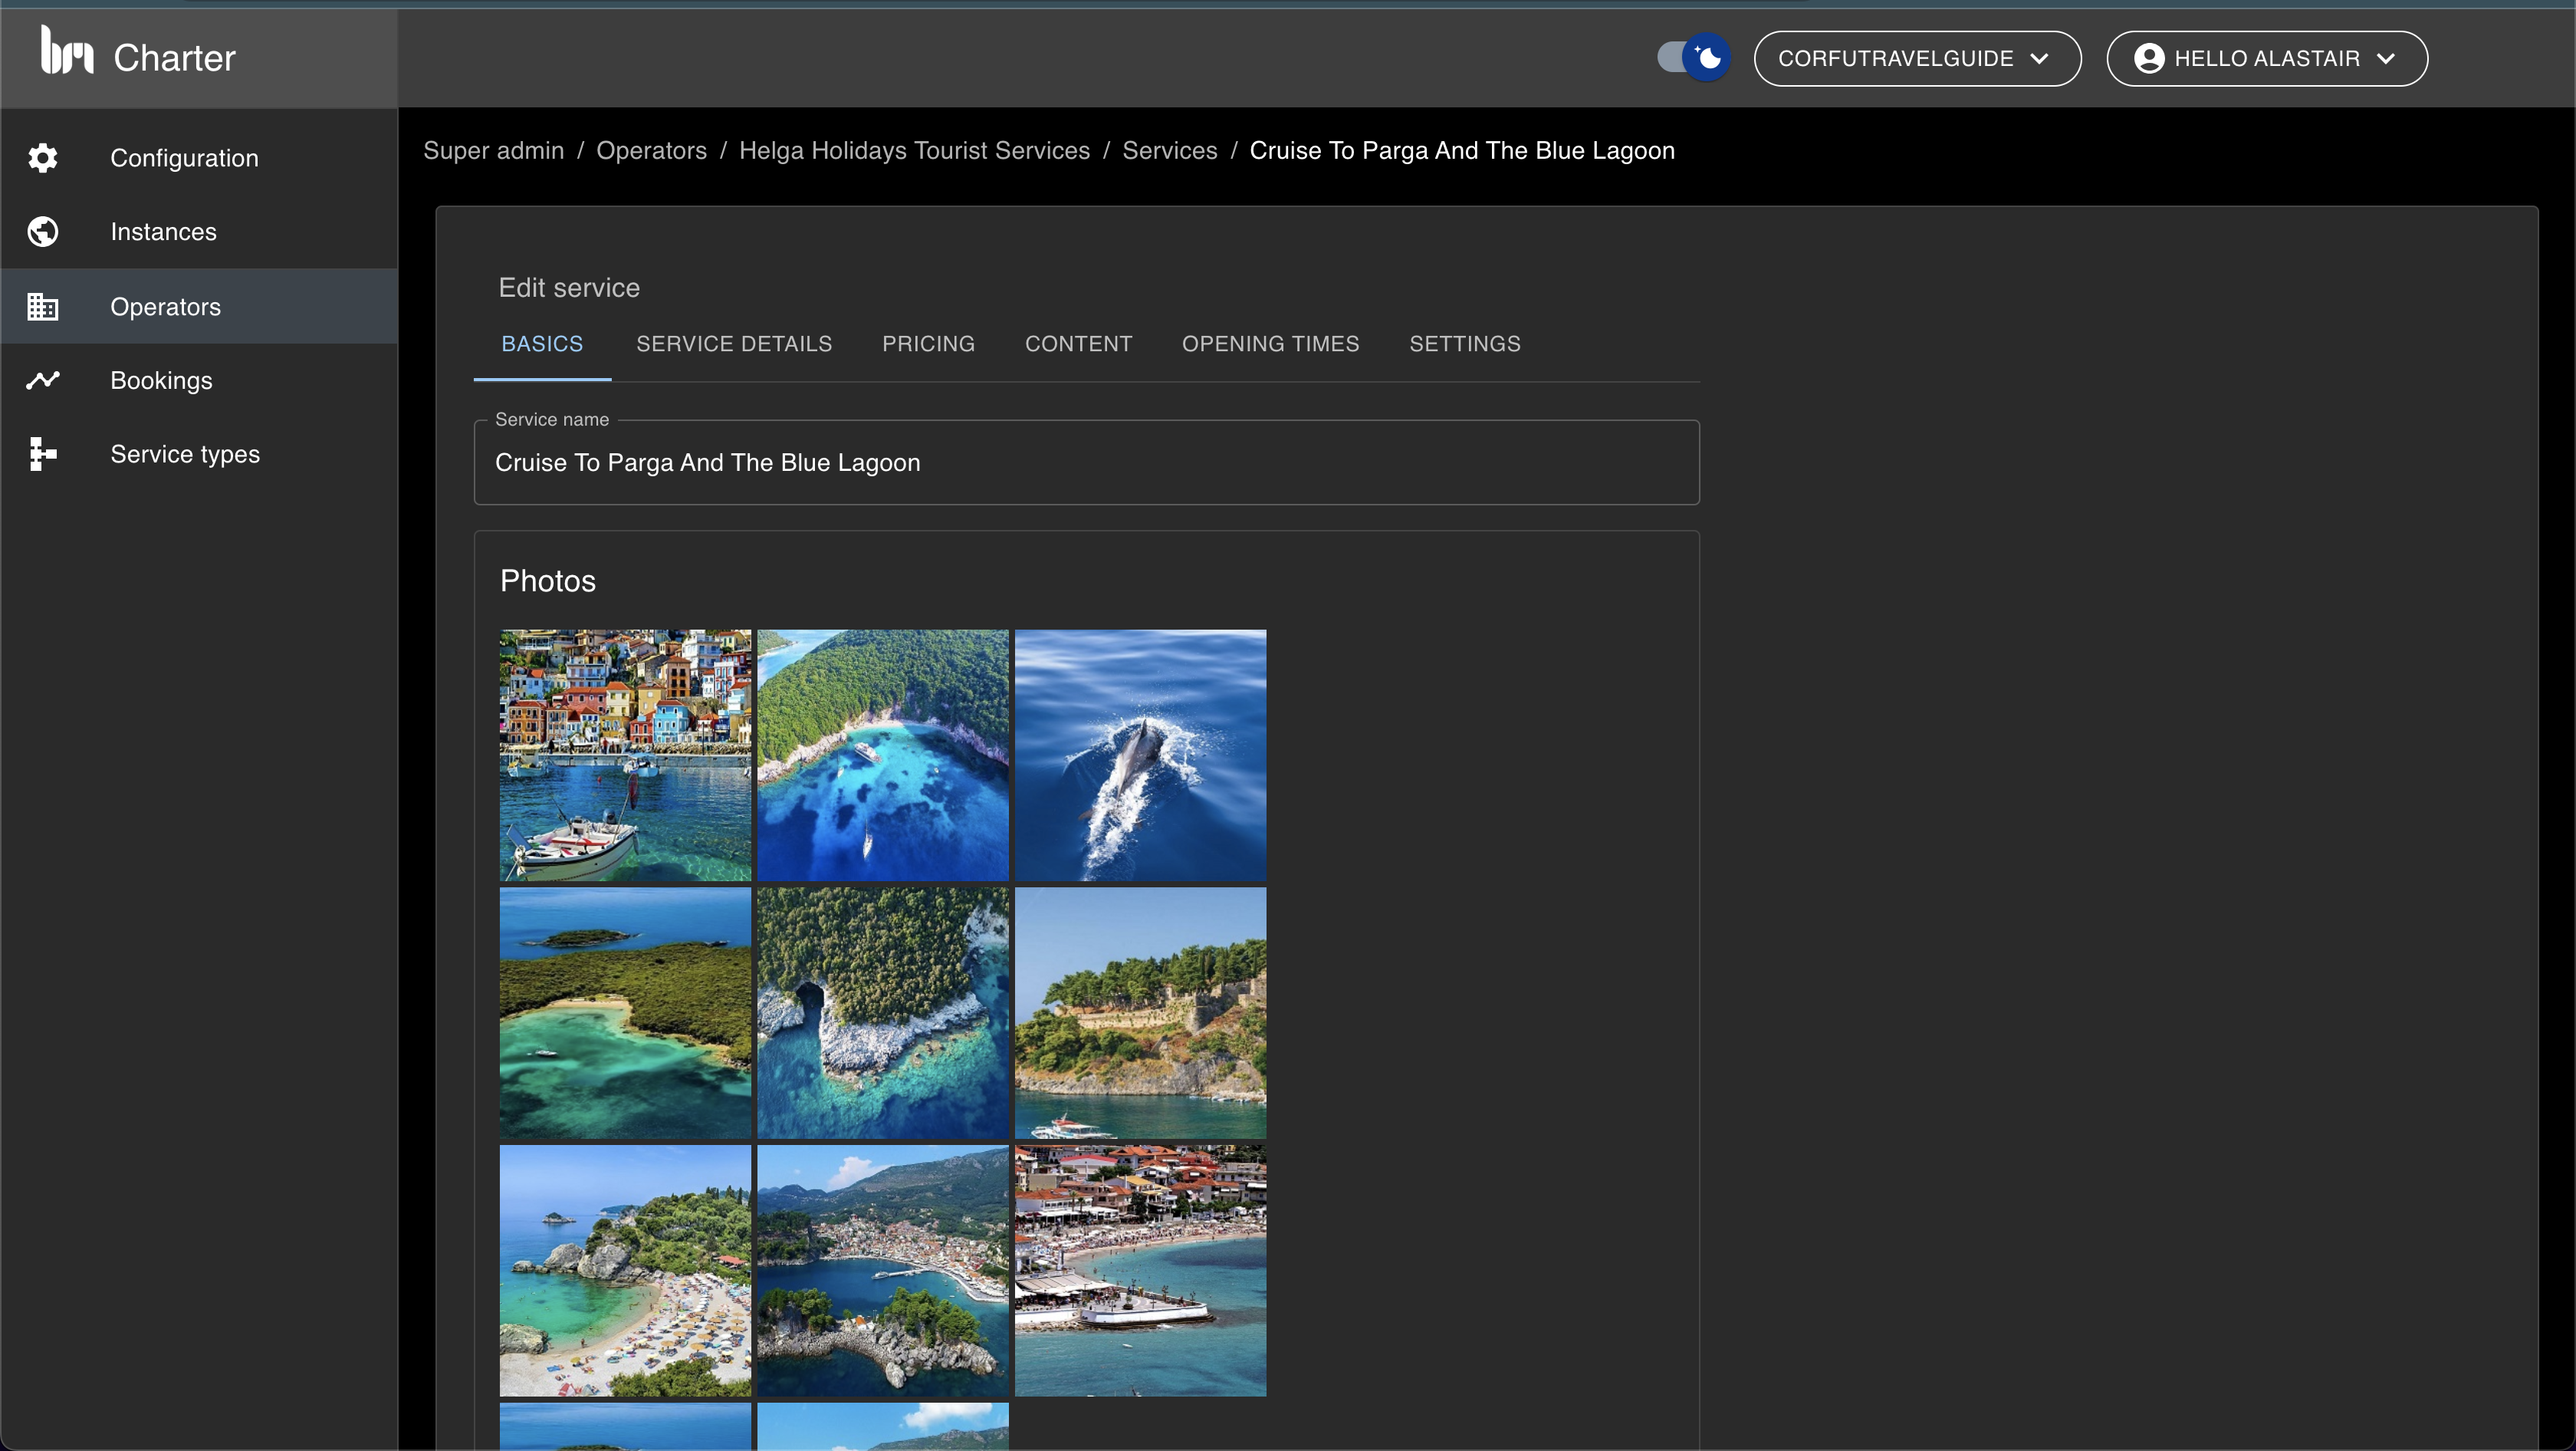Toggle the dark/light mode switch
Viewport: 2576px width, 1451px height.
pyautogui.click(x=1688, y=57)
